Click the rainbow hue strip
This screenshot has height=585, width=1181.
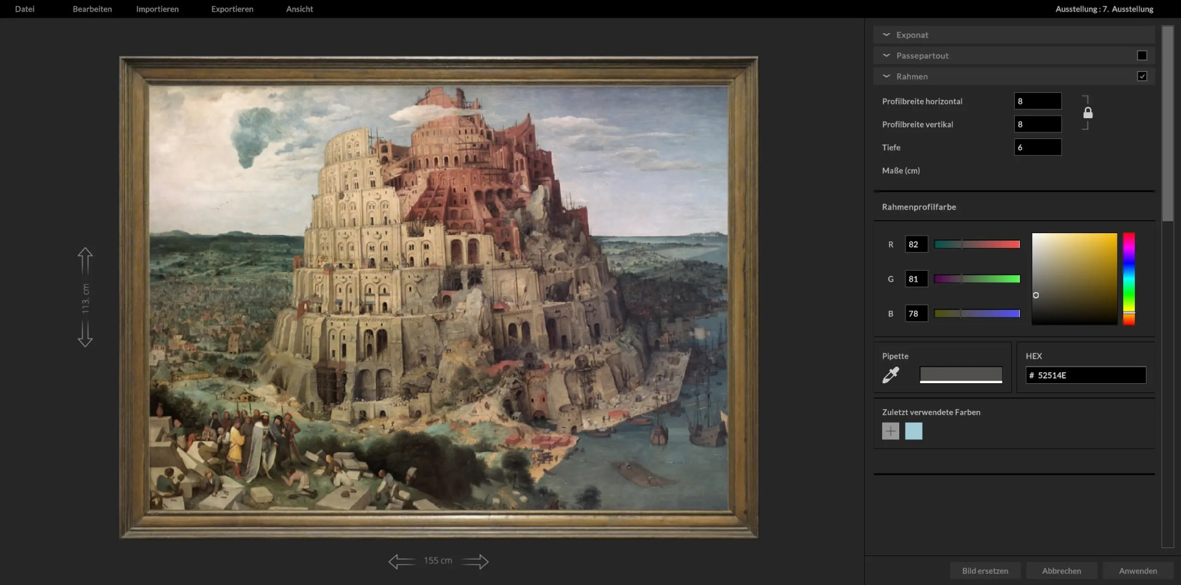1129,279
